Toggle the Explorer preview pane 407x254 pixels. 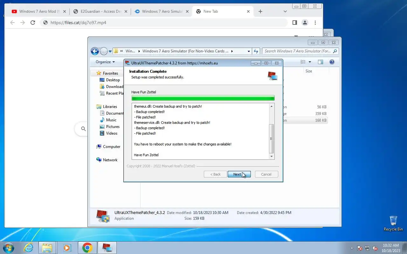321,62
